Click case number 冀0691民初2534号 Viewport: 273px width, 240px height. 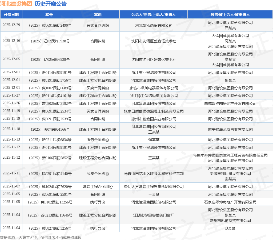[50, 111]
